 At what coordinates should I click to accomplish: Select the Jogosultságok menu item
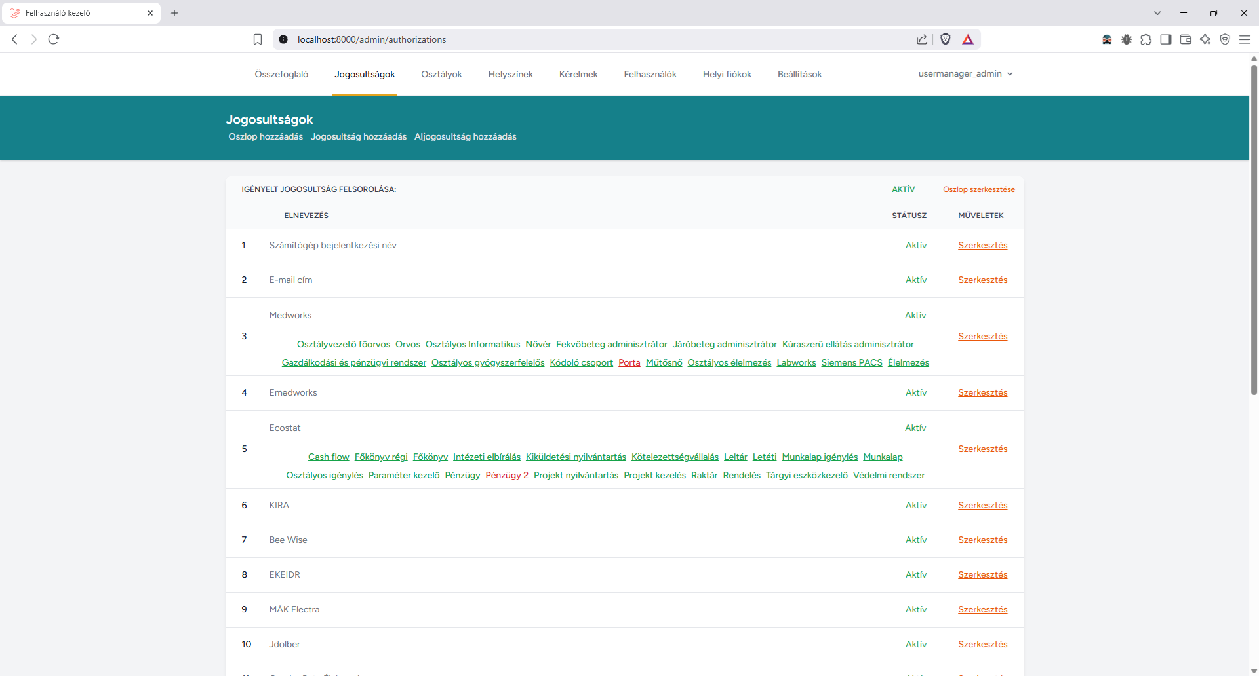tap(365, 74)
